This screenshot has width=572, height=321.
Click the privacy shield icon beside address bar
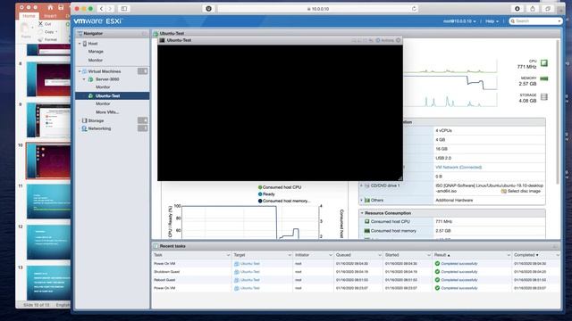[x=208, y=8]
